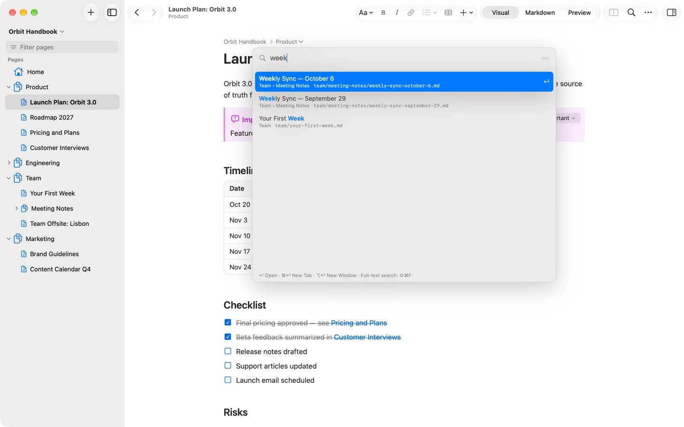Open the Orbit Handbook workspace dropdown
Viewport: 684px width, 427px height.
pos(37,31)
